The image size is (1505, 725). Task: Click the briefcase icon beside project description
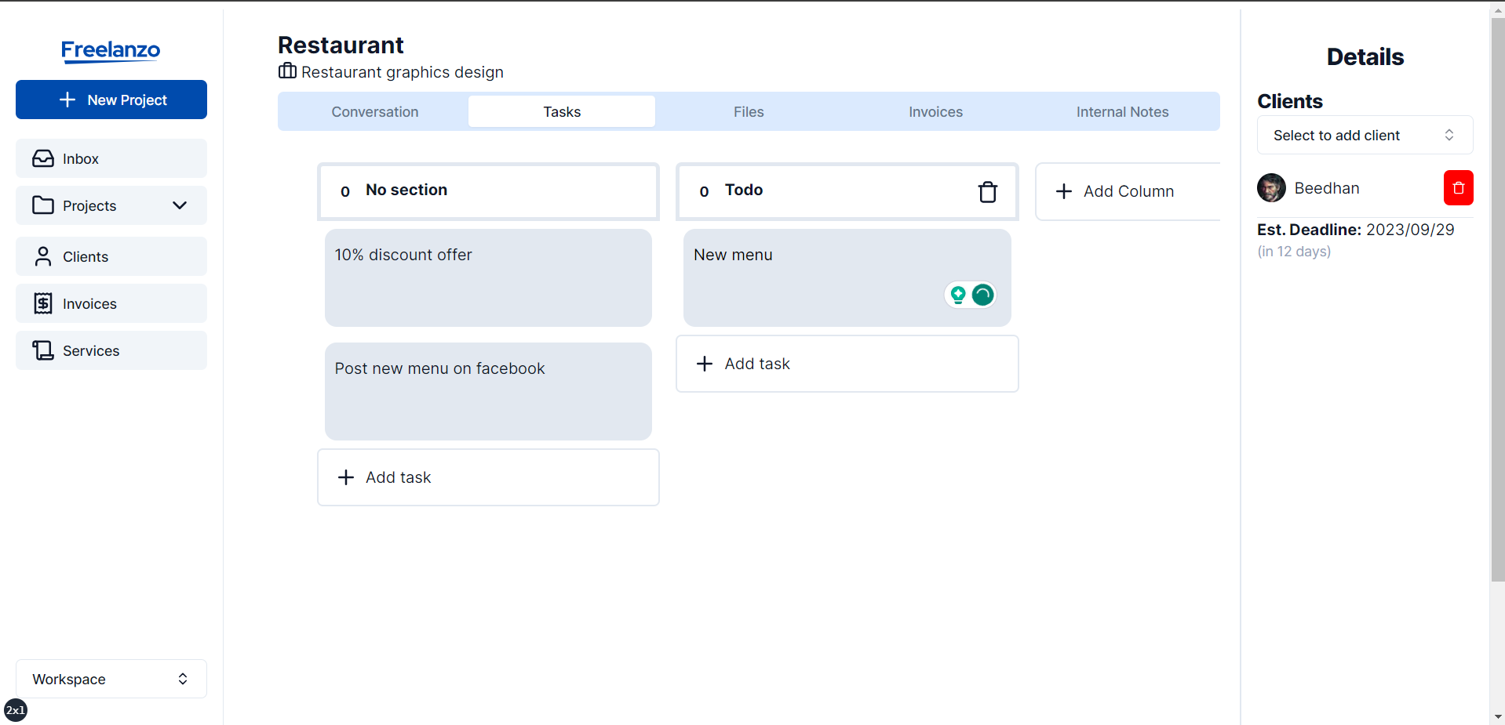coord(287,71)
